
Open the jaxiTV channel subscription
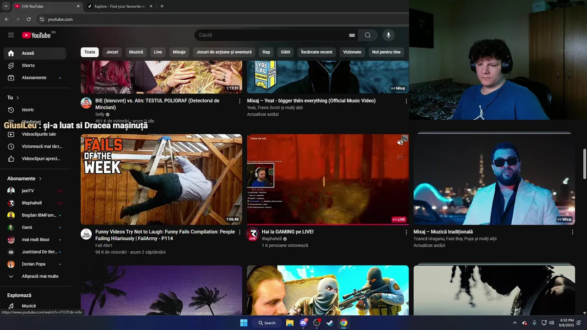click(x=35, y=191)
